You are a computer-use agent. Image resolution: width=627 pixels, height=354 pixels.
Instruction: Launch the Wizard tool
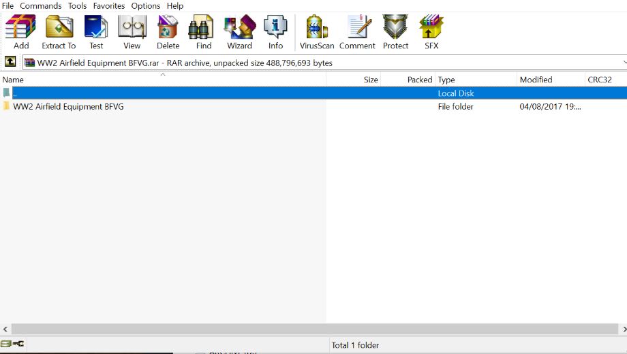click(x=239, y=32)
